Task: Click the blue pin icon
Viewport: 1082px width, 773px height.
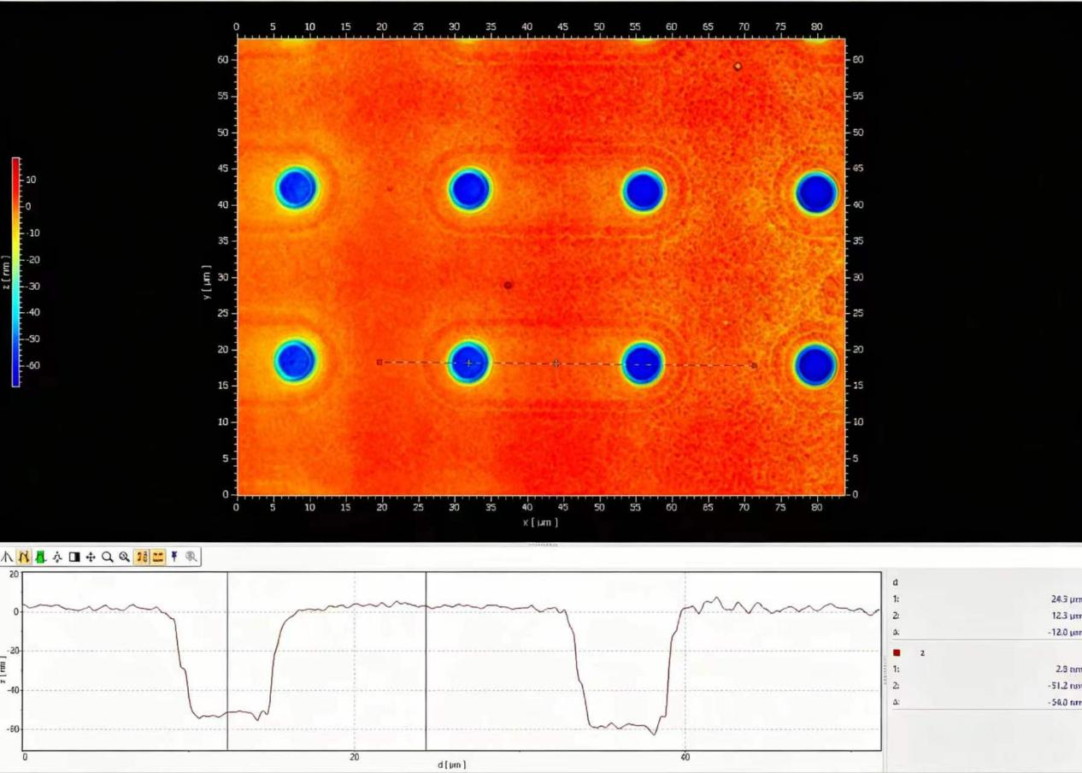Action: click(x=174, y=557)
